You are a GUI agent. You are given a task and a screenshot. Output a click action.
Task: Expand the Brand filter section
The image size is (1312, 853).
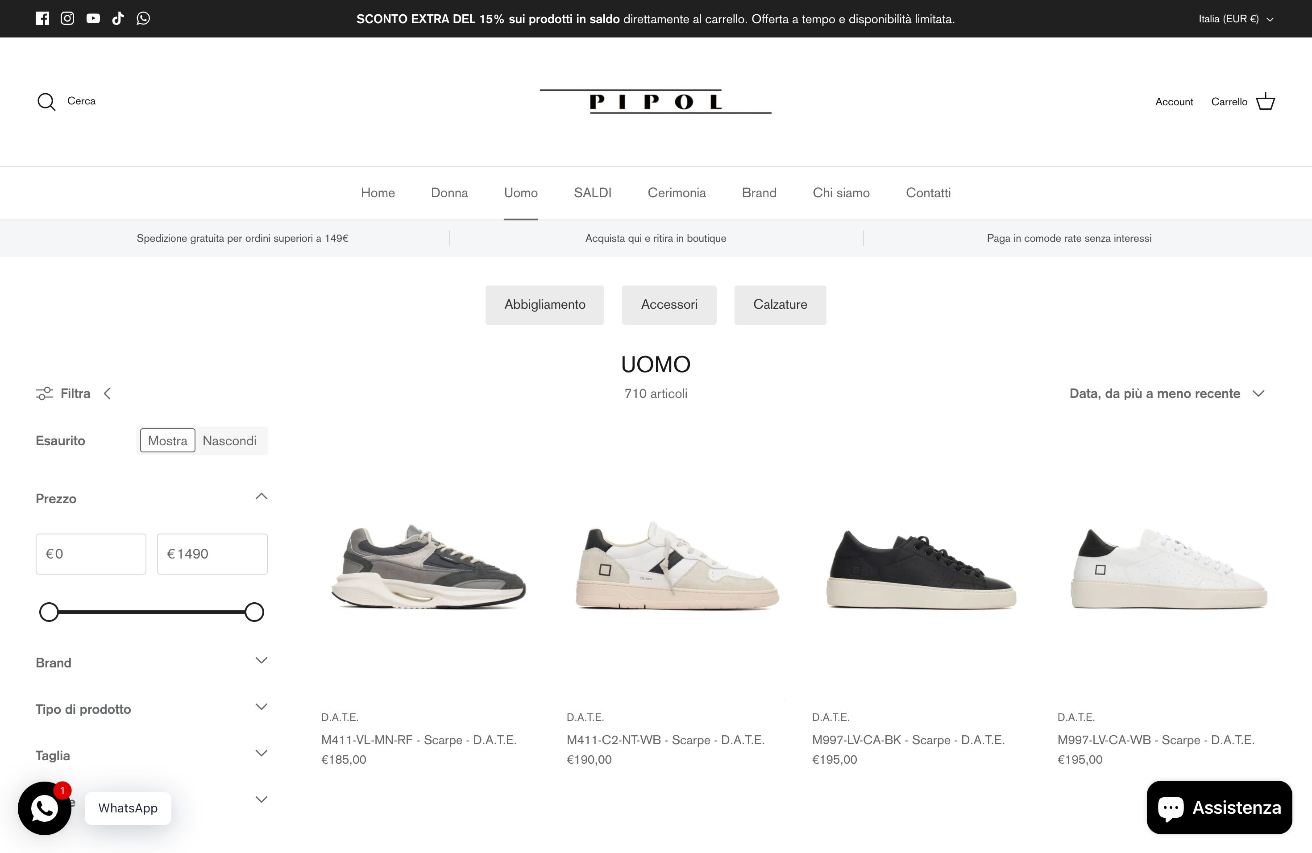(152, 663)
